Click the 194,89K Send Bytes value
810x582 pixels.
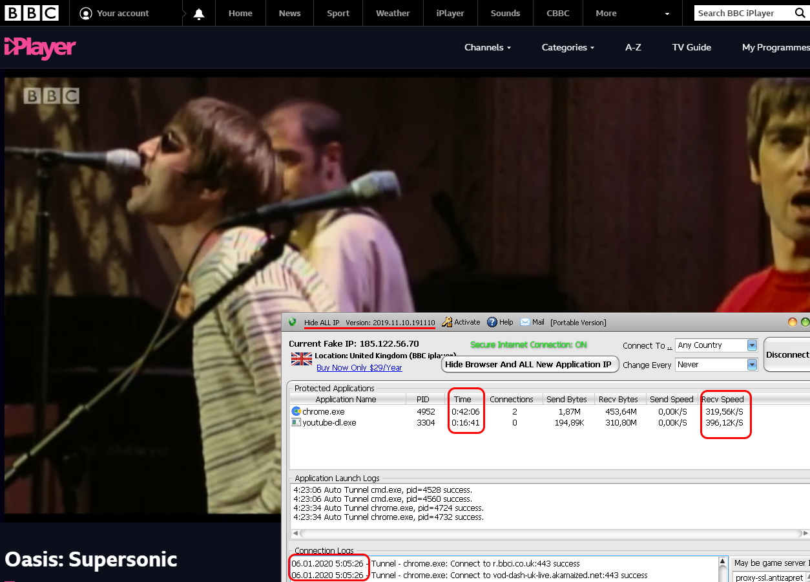point(569,422)
